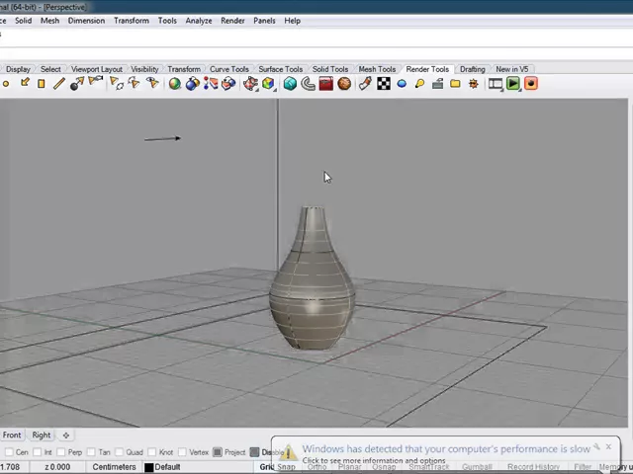Viewport: 633px width, 474px height.
Task: Dismiss the Windows performance notification
Action: tap(608, 446)
